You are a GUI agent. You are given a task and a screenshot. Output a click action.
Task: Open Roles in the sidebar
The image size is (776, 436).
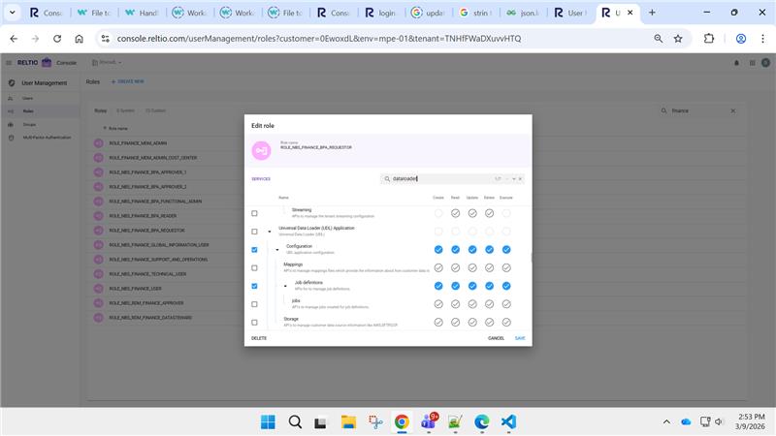28,111
